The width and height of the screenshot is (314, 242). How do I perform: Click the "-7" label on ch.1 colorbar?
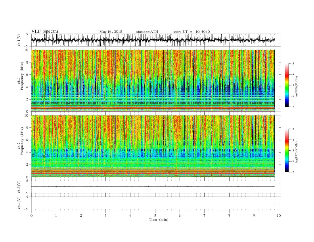pos(293,107)
